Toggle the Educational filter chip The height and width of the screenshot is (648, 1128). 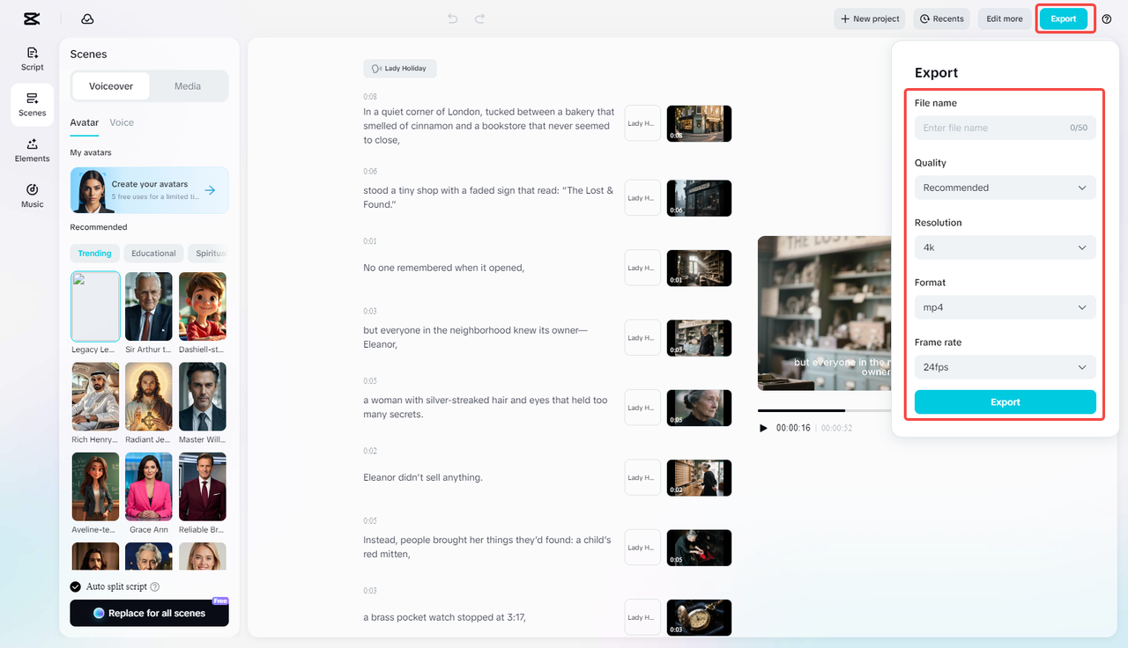(153, 253)
